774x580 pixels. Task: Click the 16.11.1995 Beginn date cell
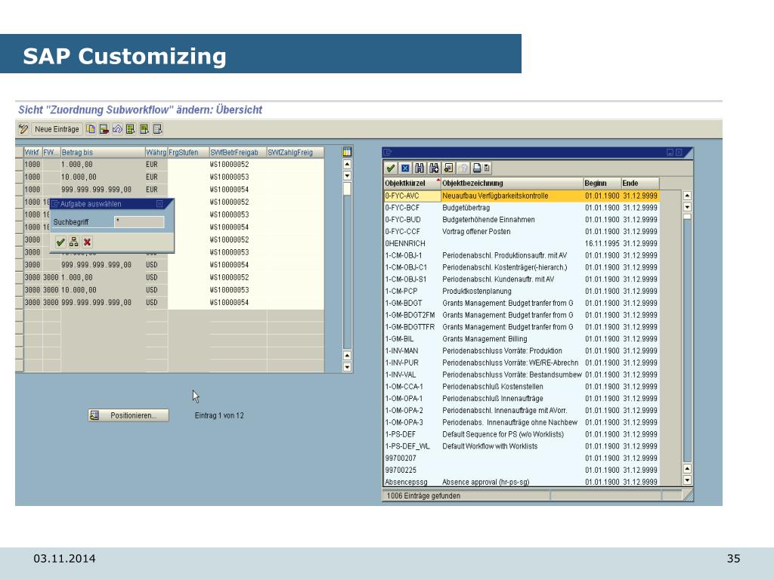click(x=602, y=244)
